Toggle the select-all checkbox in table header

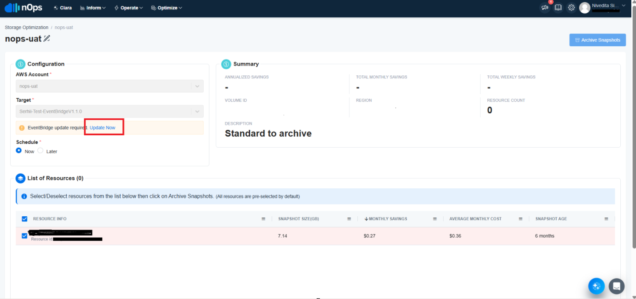25,219
